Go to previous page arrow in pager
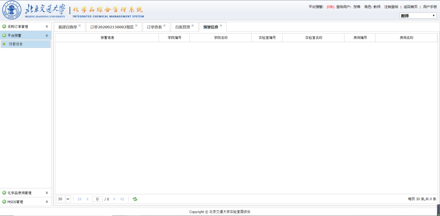The image size is (440, 216). click(x=87, y=199)
